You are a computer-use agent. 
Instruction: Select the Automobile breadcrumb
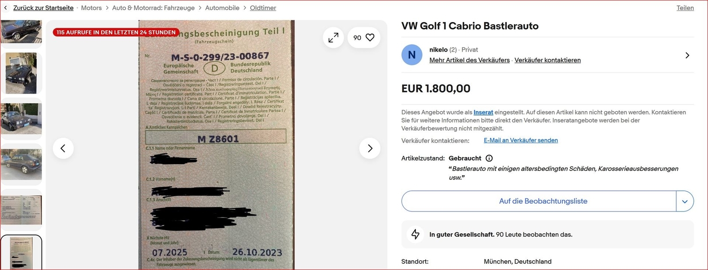(x=222, y=8)
